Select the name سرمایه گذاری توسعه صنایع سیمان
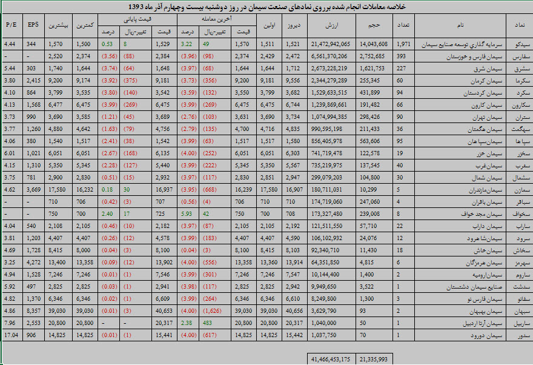Viewport: 533px width, 365px height. 462,44
